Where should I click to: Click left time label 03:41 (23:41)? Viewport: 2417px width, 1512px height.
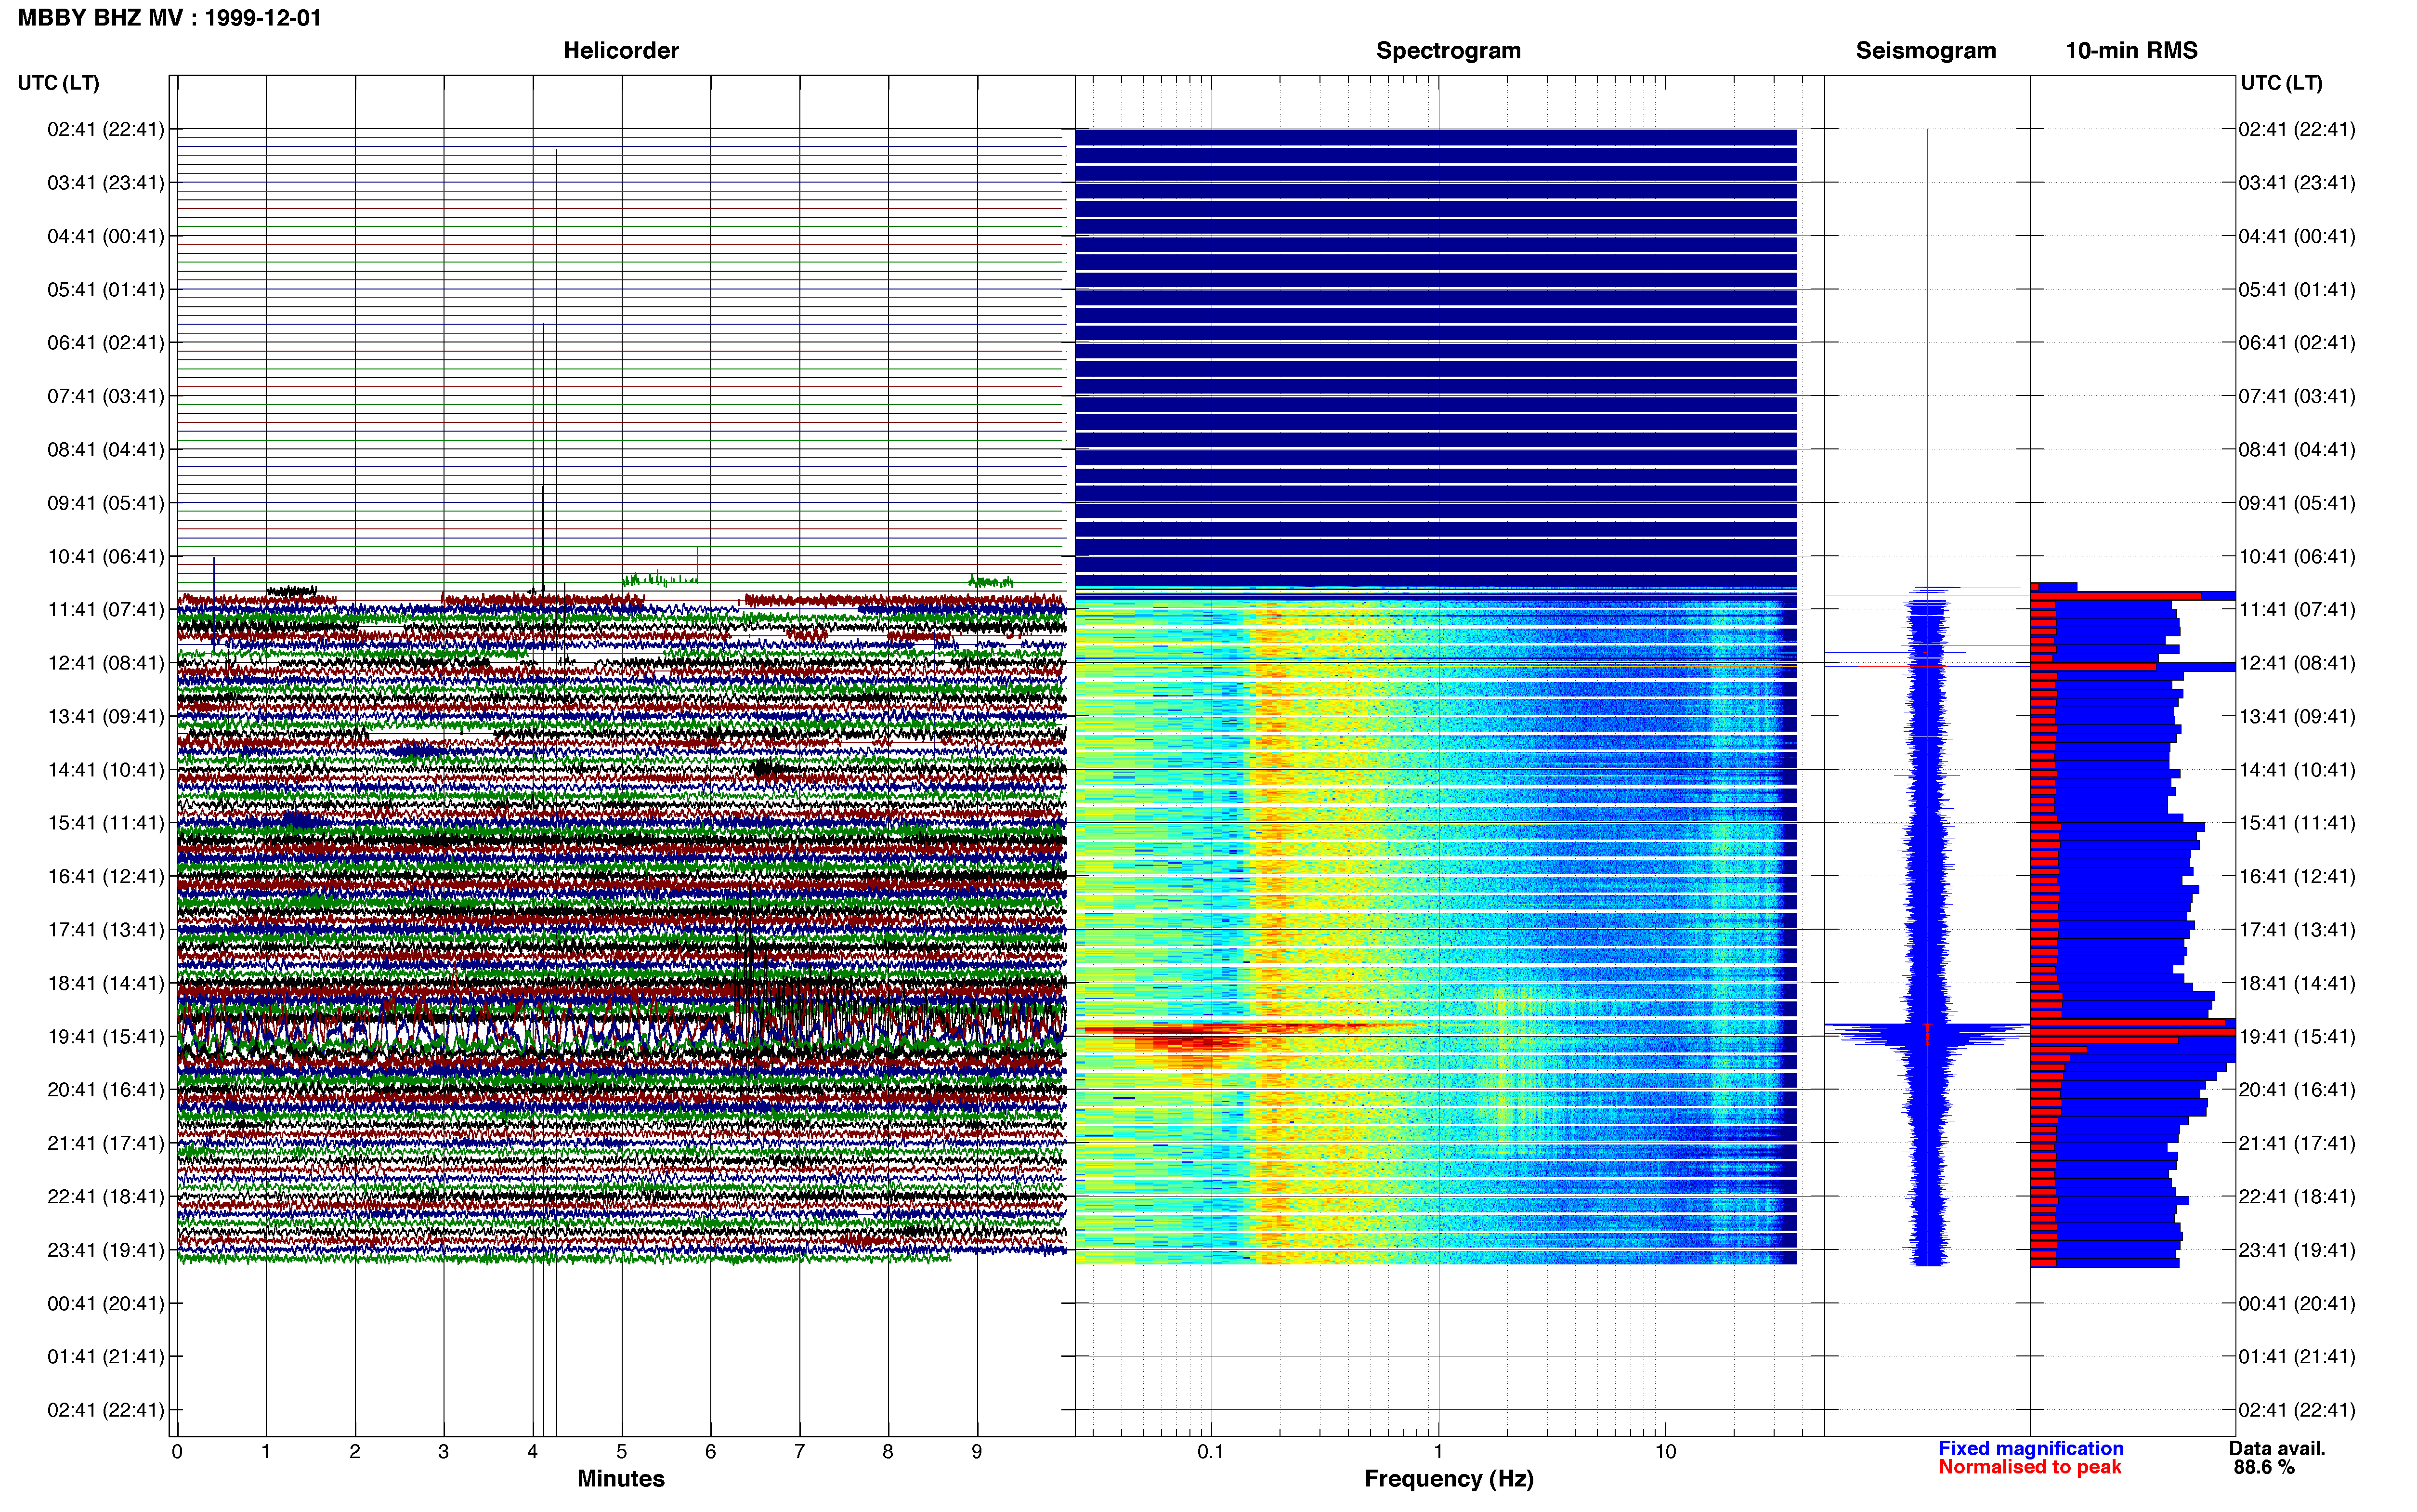point(105,182)
